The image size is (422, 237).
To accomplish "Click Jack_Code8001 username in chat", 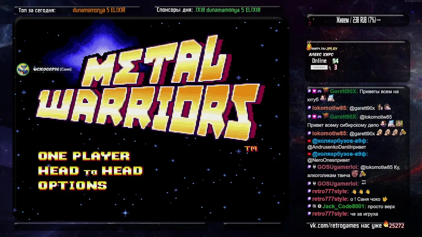I will 344,206.
